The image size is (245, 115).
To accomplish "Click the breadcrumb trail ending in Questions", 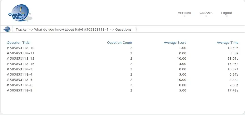I will [74, 29].
